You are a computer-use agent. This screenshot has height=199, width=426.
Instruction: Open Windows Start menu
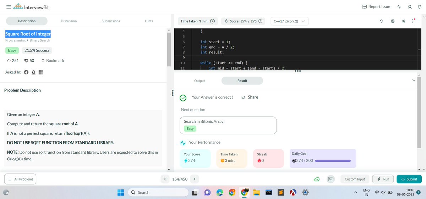(121, 192)
